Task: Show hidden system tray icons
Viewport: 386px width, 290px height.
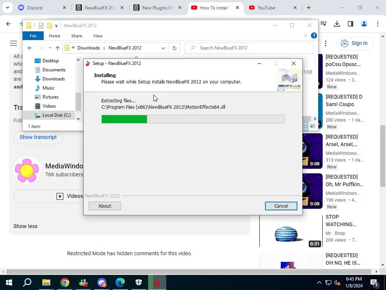Action: point(319,282)
